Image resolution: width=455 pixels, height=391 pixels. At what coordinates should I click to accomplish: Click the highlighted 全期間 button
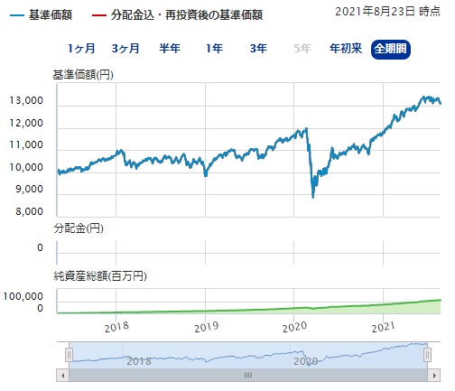[391, 49]
